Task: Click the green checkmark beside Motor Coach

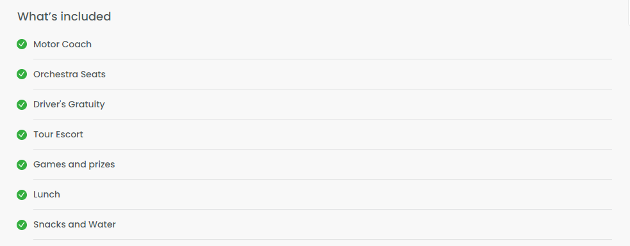Action: [x=22, y=44]
